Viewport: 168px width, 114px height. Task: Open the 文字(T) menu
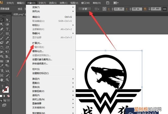pos(42,3)
